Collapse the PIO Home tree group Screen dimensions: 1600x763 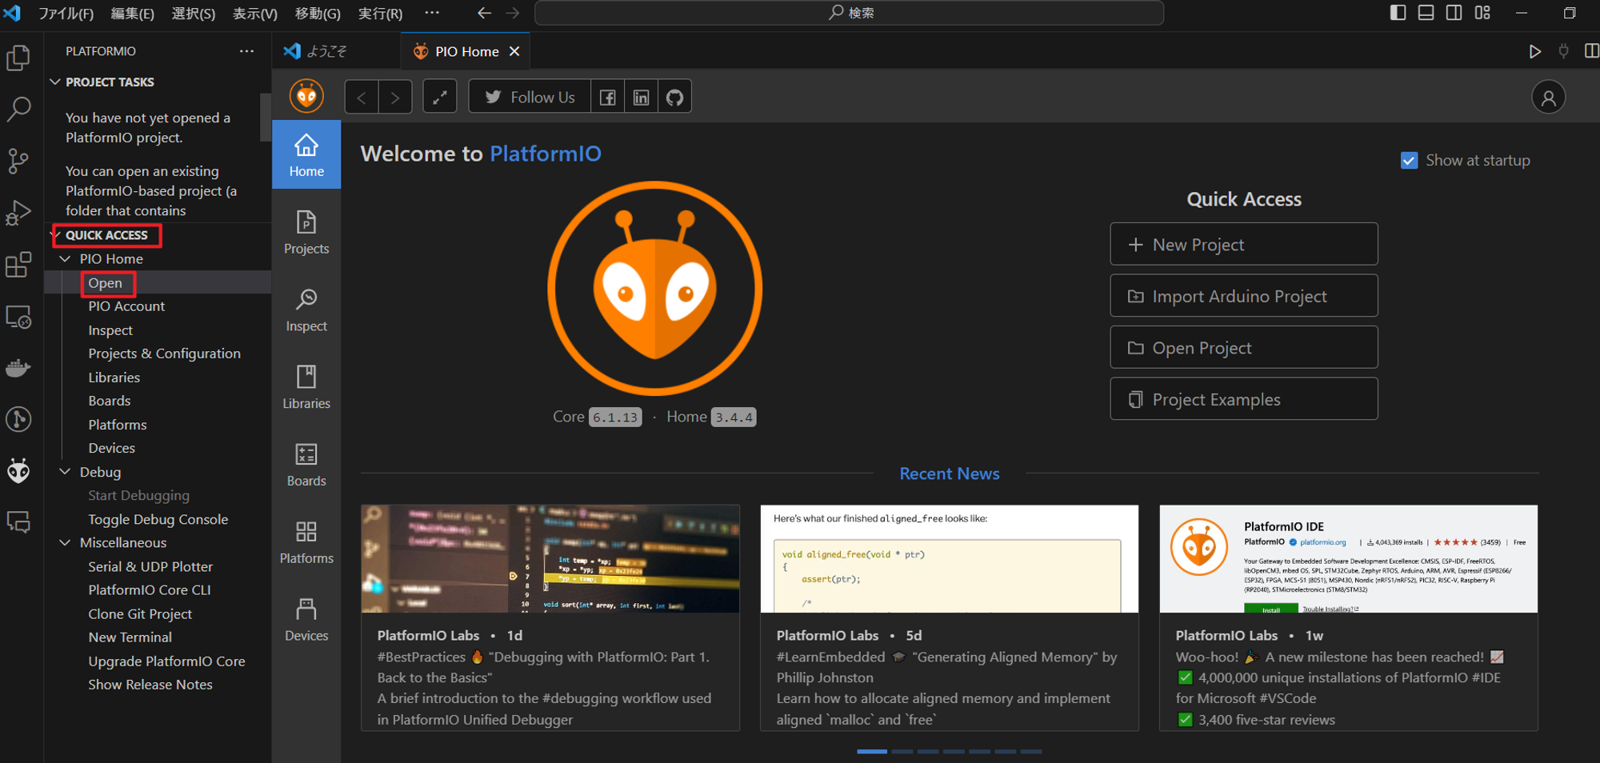66,259
